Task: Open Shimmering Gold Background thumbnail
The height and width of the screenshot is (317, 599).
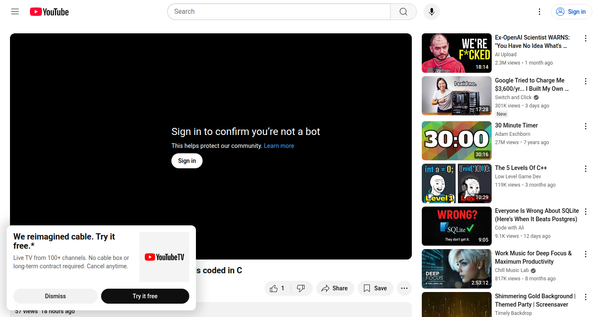Action: pyautogui.click(x=457, y=305)
